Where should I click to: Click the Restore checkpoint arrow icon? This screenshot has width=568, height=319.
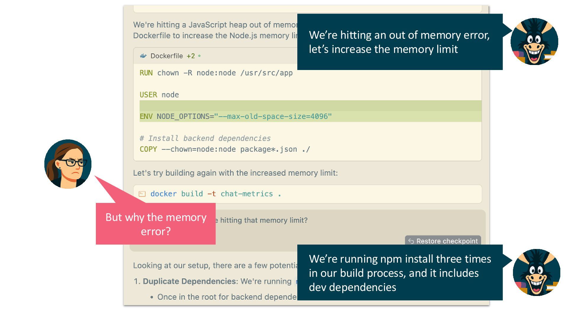point(411,241)
